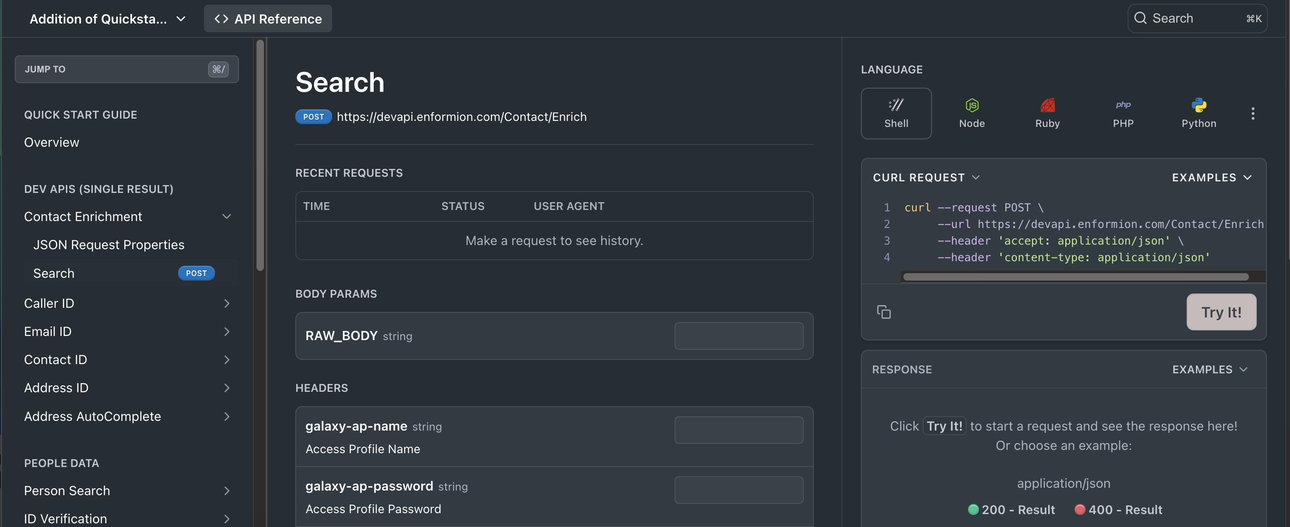Click the POST badge in sidebar Search item
1290x527 pixels.
pos(196,273)
